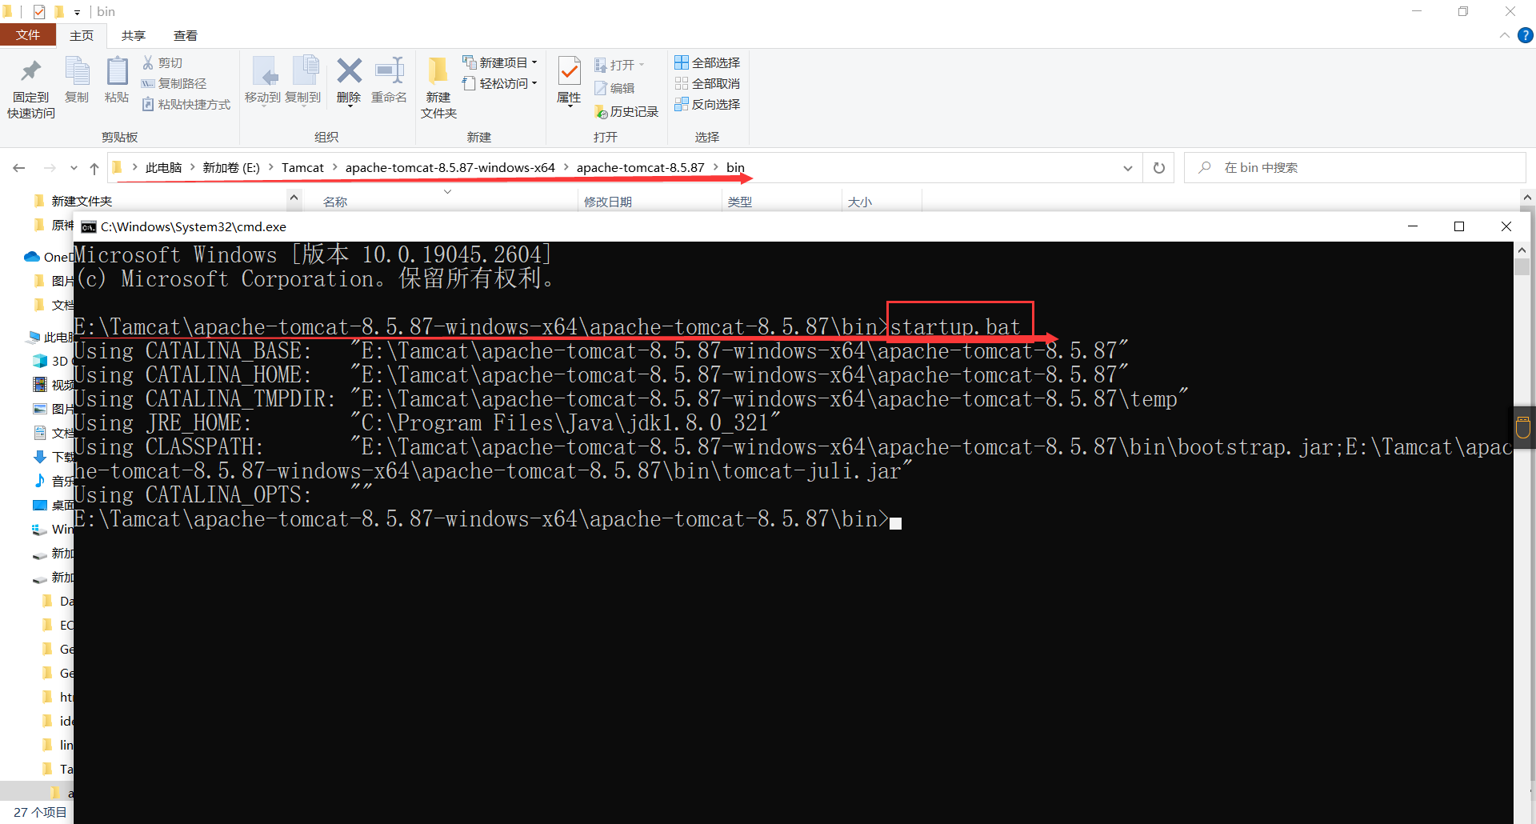Minimize the cmd.exe window
Viewport: 1536px width, 824px height.
tap(1413, 226)
